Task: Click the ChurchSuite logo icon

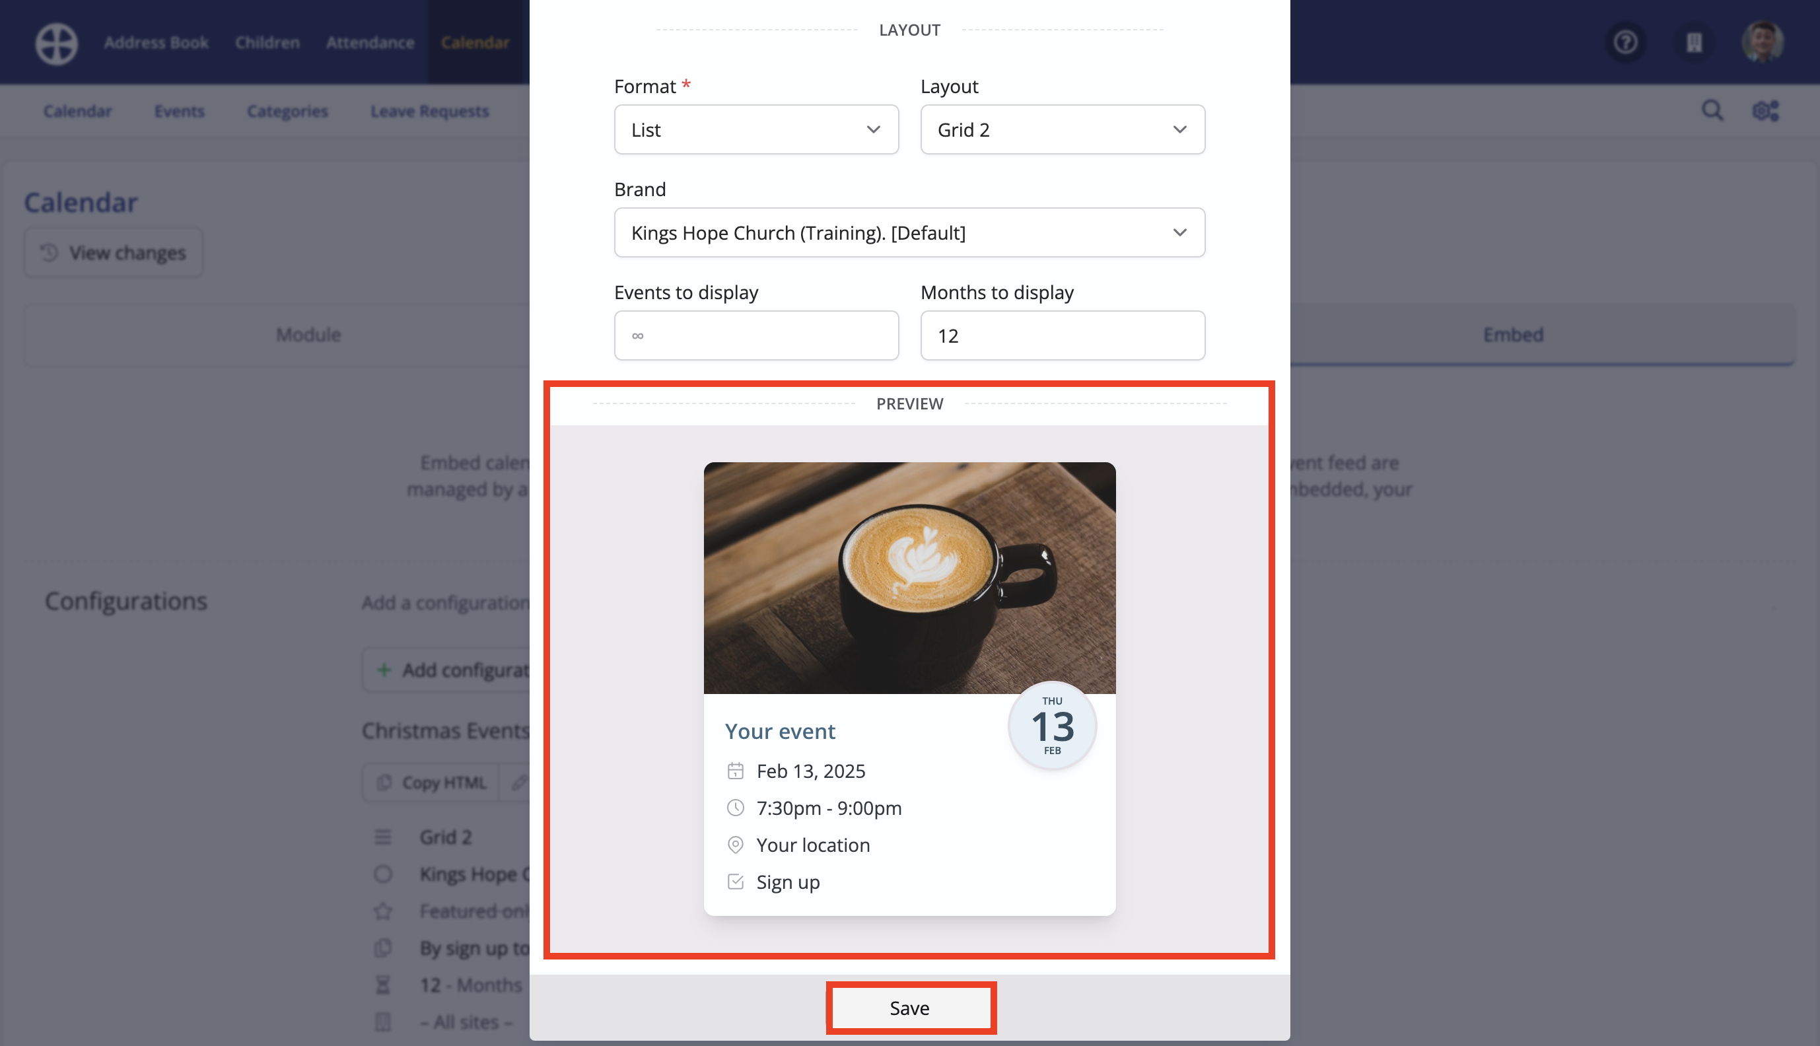Action: point(57,43)
